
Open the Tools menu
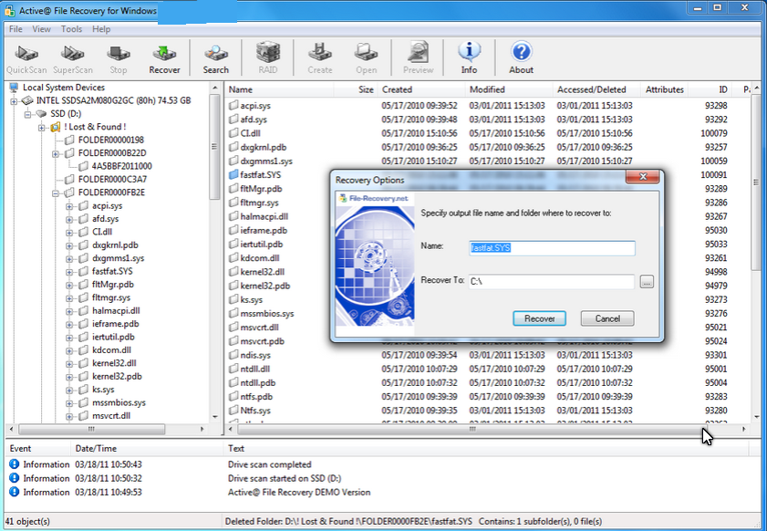point(71,29)
